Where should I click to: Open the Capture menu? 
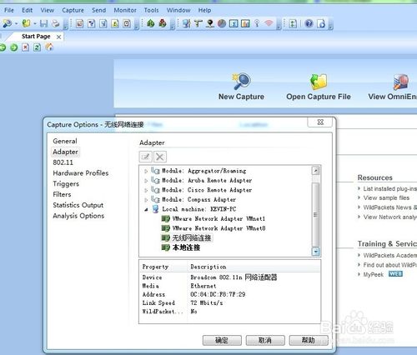tap(73, 10)
